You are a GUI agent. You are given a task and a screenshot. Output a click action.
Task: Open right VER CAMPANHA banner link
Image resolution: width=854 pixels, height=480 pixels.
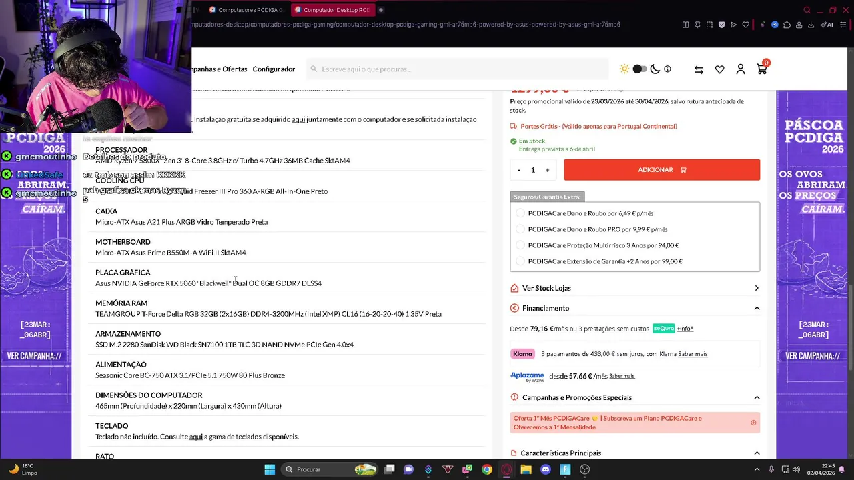[x=813, y=356]
